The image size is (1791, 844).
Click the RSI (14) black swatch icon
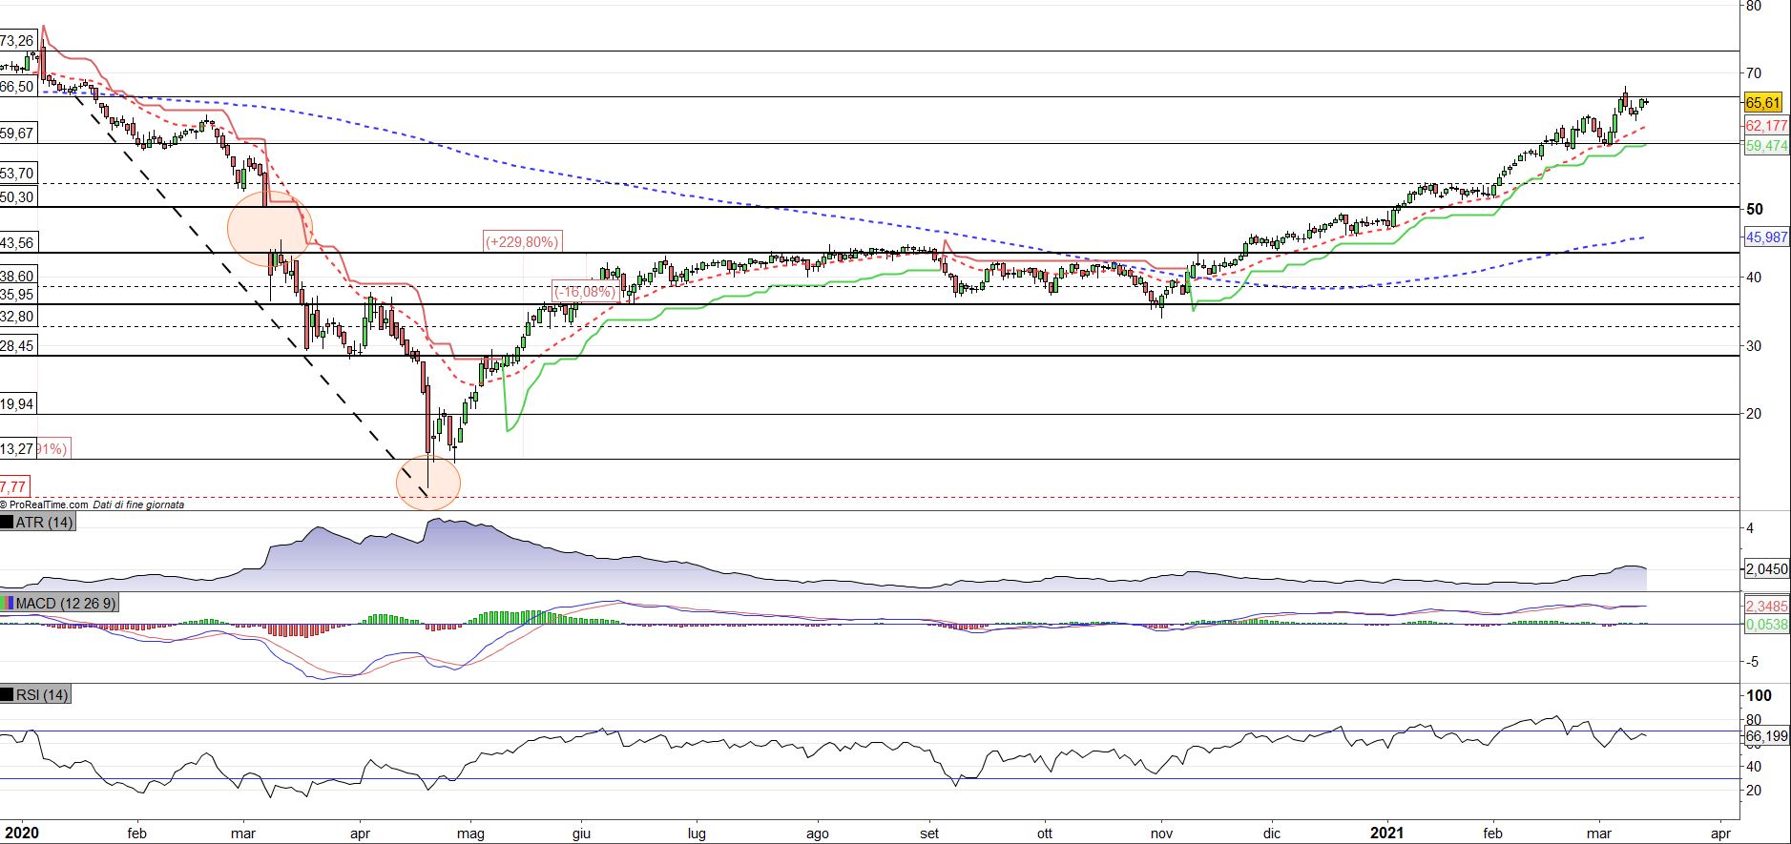(x=7, y=695)
